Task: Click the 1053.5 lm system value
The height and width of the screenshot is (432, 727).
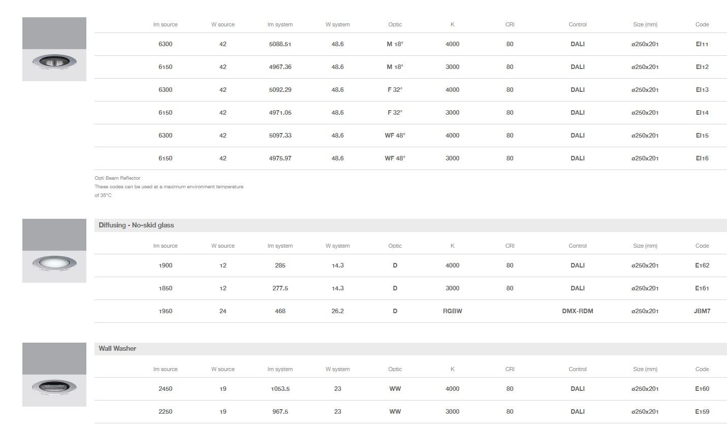Action: coord(280,389)
